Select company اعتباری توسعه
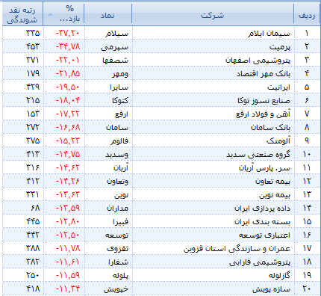This screenshot has height=296, width=321. click(x=264, y=235)
